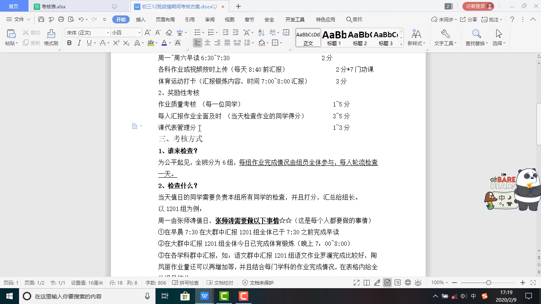541x304 pixels.
Task: Click the 访客登录 login button
Action: click(x=478, y=6)
